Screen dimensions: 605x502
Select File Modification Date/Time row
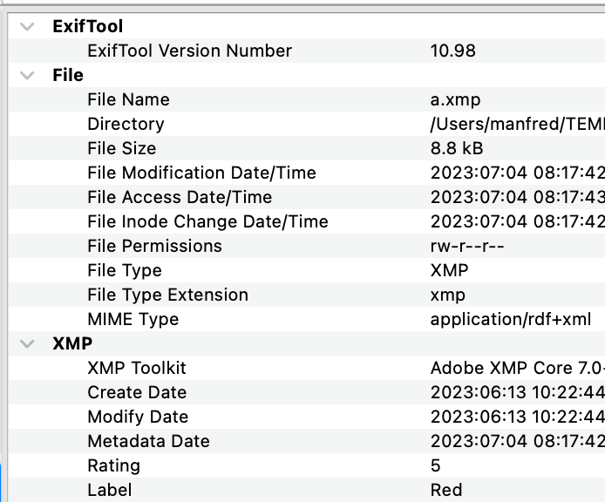[x=201, y=173]
